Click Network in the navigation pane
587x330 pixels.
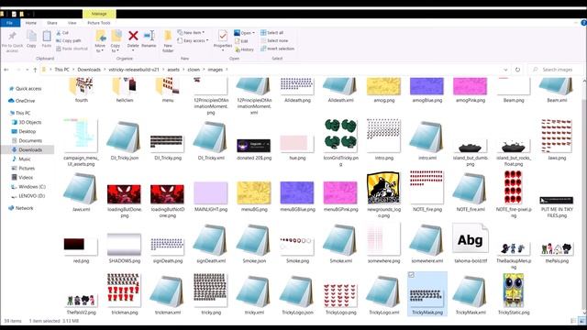click(x=21, y=208)
